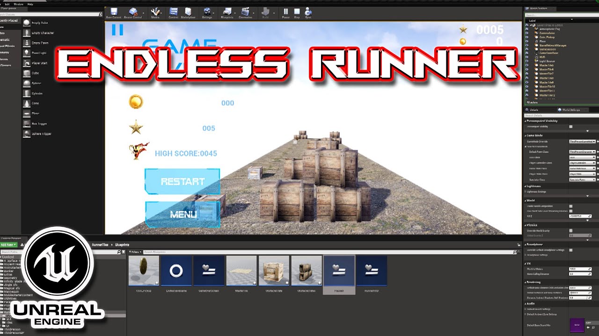This screenshot has width=599, height=336.
Task: Toggle Precomputed Visibility checkbox
Action: pos(570,126)
